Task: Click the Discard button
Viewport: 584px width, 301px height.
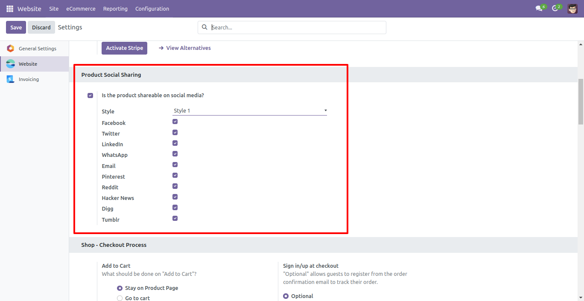Action: point(41,27)
